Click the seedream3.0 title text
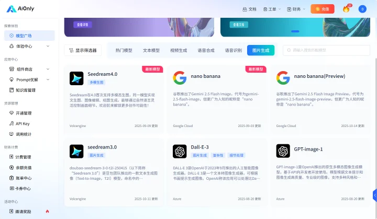The width and height of the screenshot is (377, 219). tap(102, 147)
